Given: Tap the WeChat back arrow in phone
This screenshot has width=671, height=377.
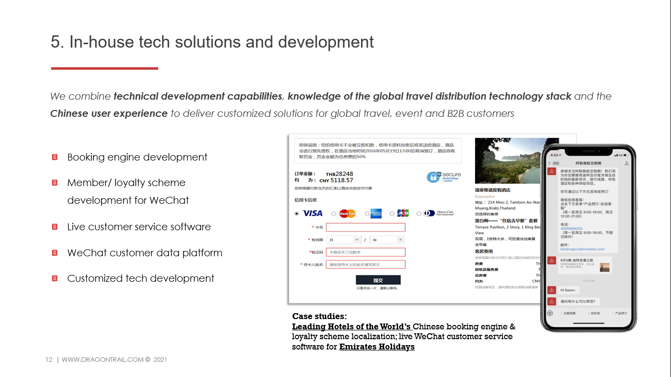Looking at the screenshot, I should [x=550, y=163].
